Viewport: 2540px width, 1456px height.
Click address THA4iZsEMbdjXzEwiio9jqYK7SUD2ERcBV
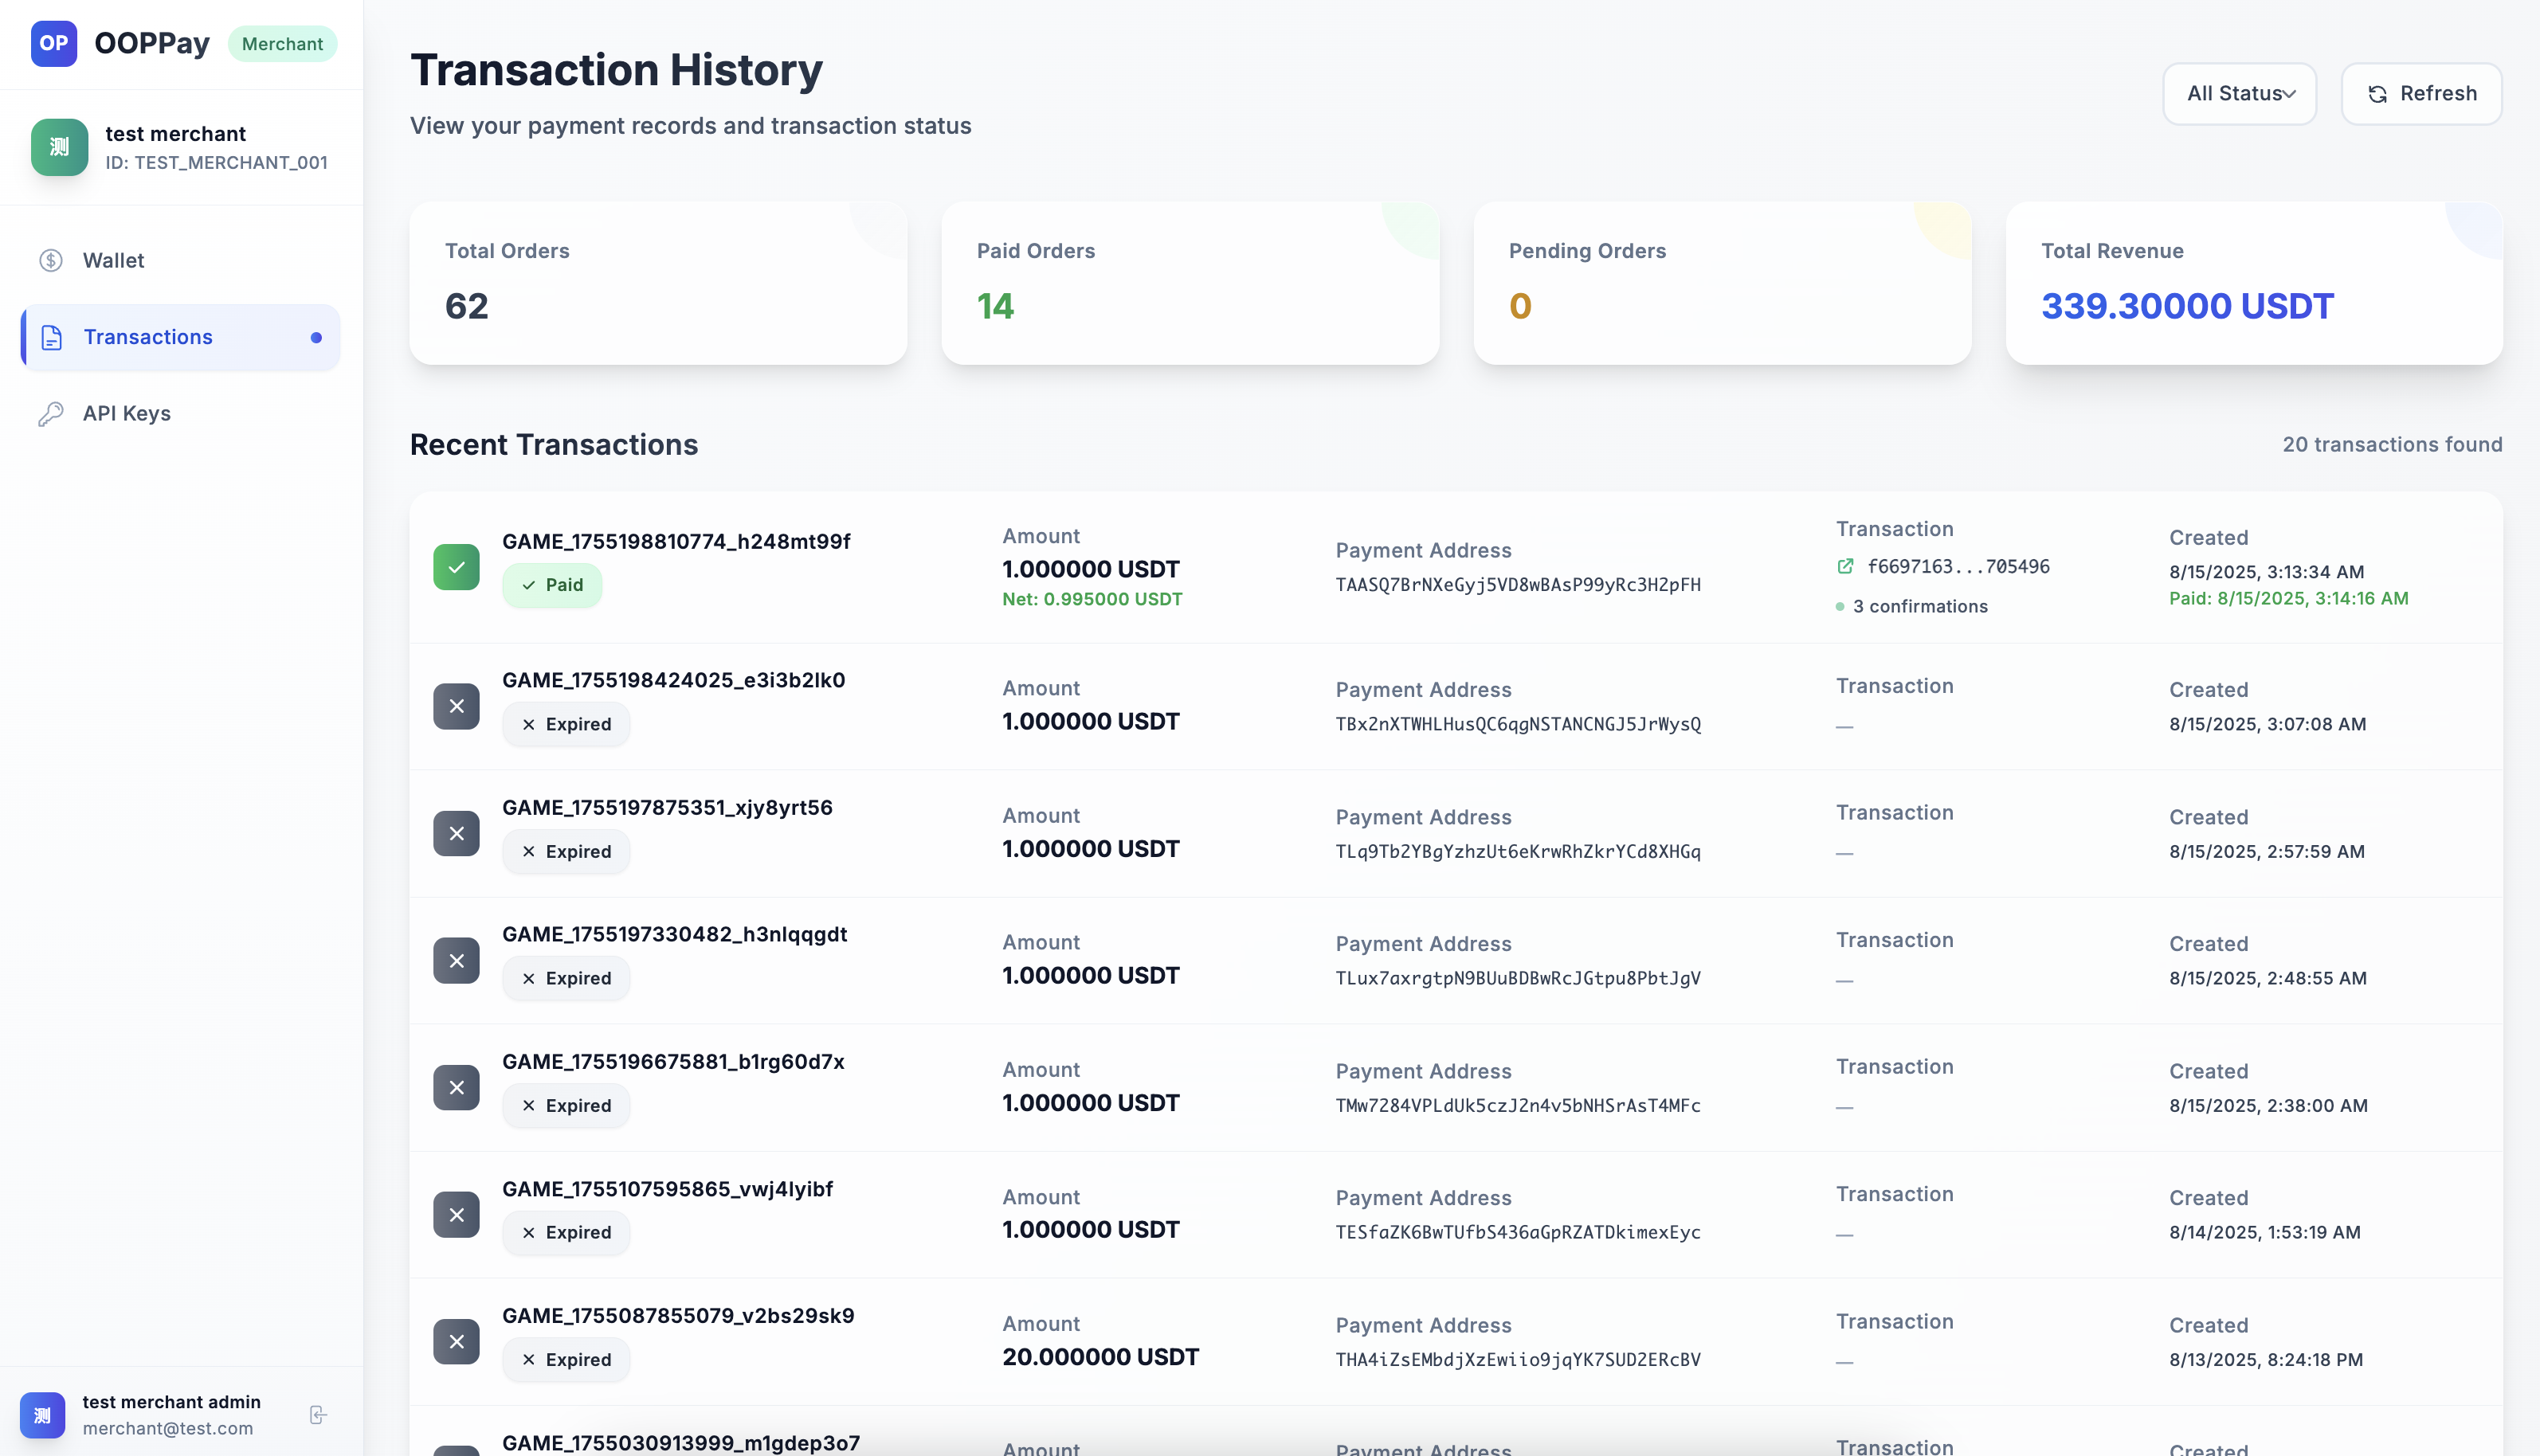(x=1518, y=1359)
